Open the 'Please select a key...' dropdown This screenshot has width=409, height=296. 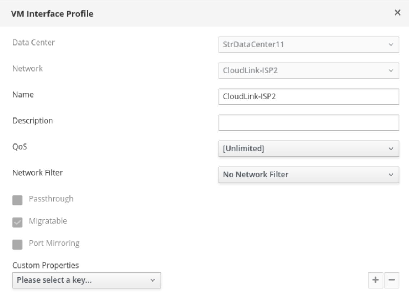(87, 280)
